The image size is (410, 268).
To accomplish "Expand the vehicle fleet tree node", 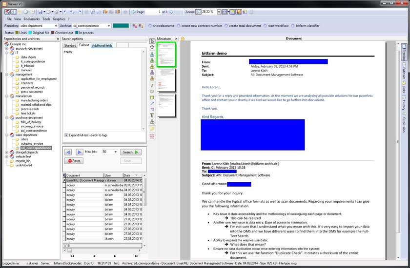I will [x=7, y=156].
